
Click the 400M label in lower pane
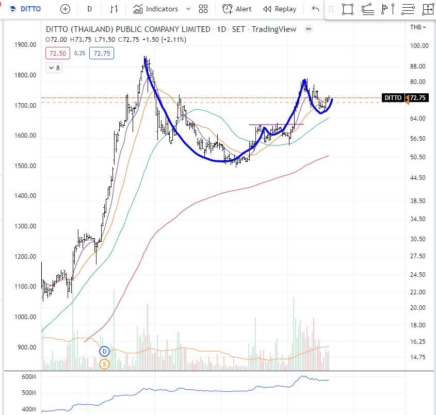[x=29, y=409]
